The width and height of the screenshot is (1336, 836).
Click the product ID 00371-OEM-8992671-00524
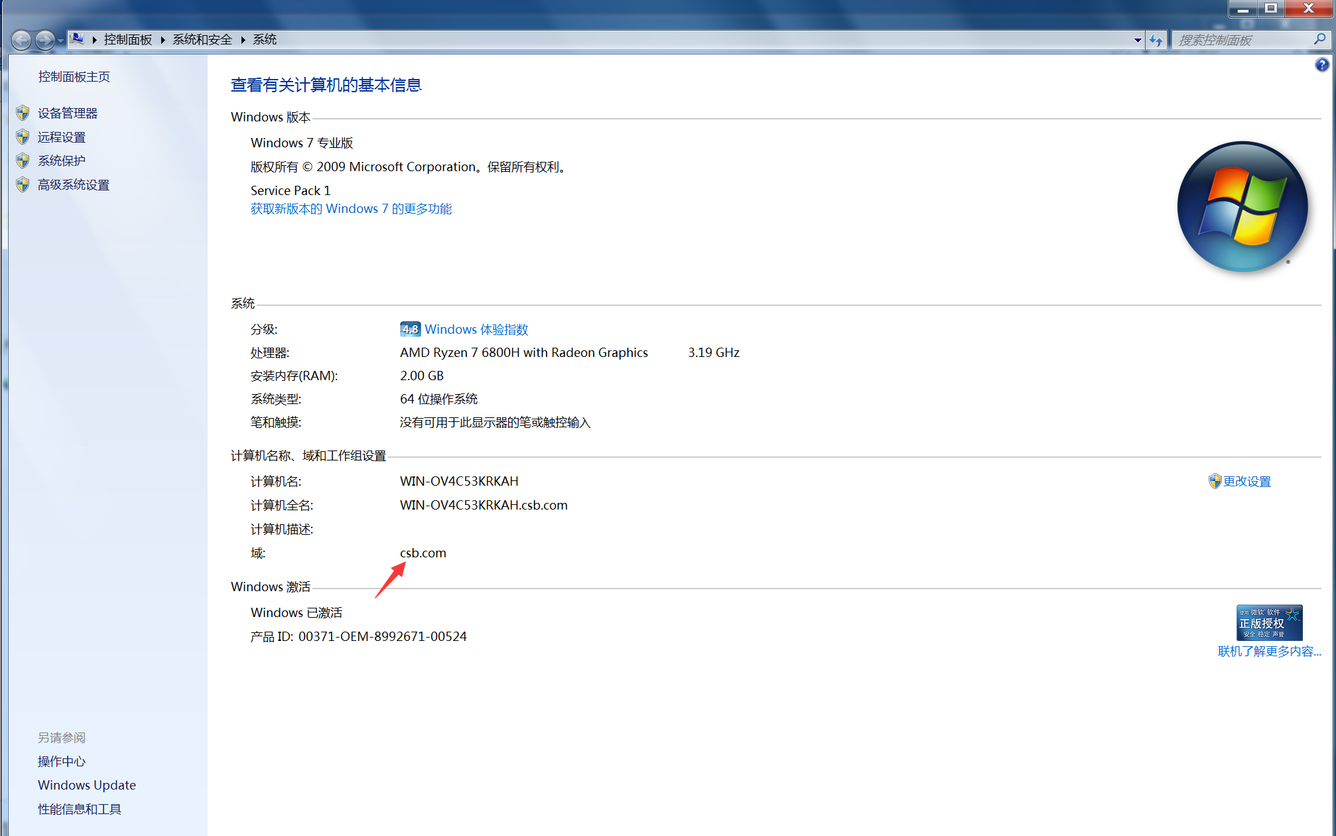pos(383,637)
